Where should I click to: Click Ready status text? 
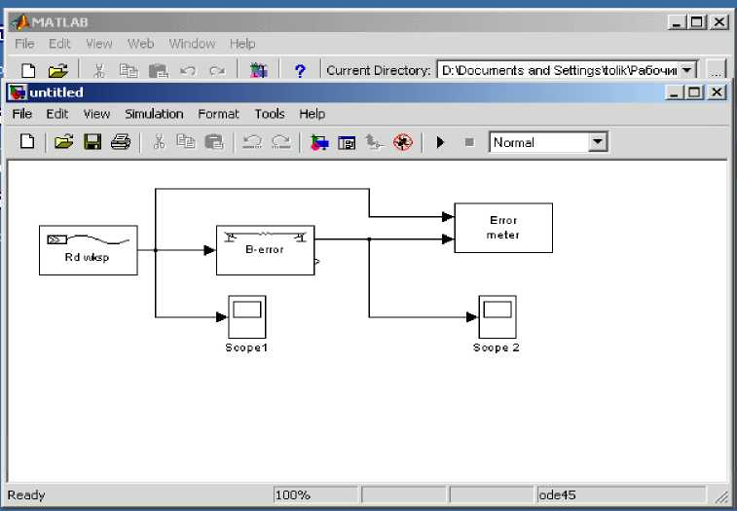26,495
